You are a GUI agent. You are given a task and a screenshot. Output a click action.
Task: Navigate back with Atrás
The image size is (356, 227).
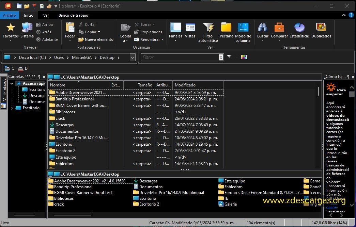tap(44, 32)
